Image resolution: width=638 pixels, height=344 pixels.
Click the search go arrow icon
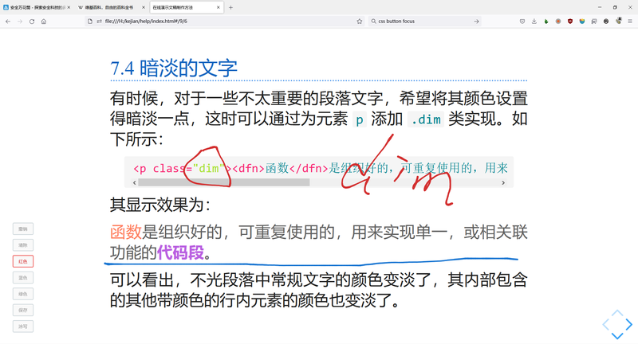coord(476,21)
